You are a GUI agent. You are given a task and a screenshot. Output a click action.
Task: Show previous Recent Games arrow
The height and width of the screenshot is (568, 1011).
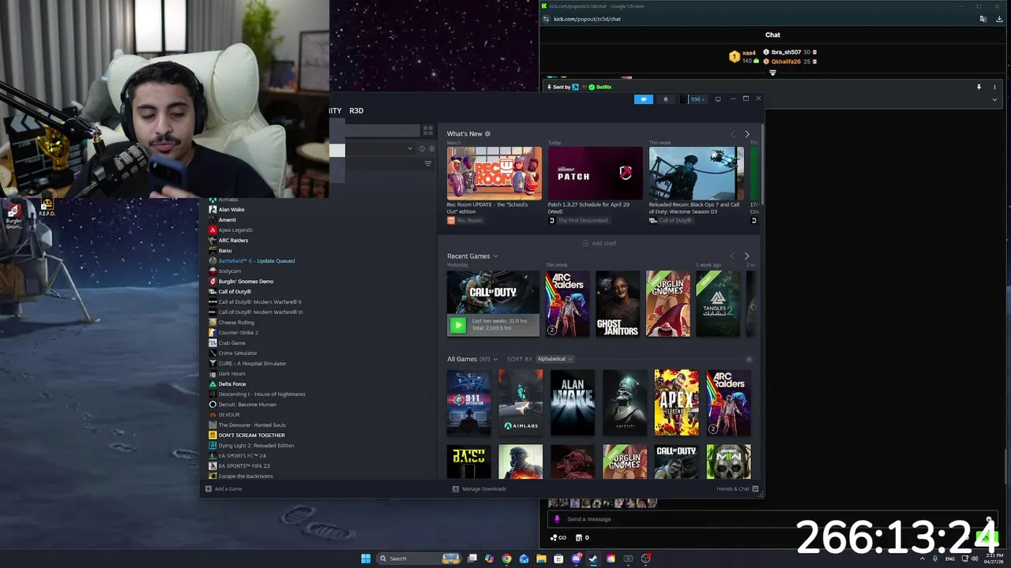732,256
